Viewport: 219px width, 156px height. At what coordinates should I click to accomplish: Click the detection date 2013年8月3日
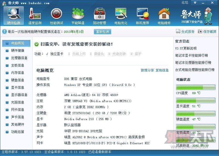74,32
